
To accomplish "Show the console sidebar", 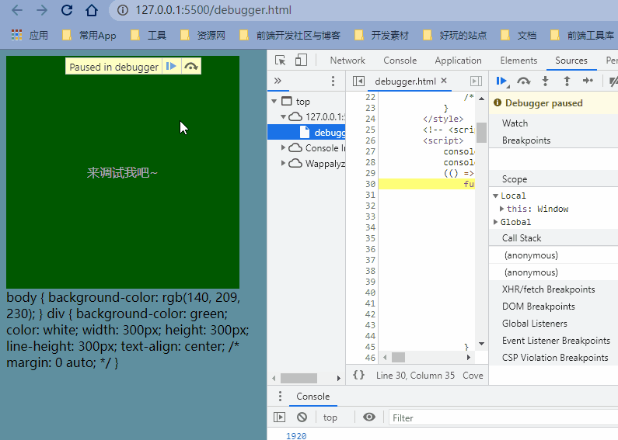I will tap(279, 417).
